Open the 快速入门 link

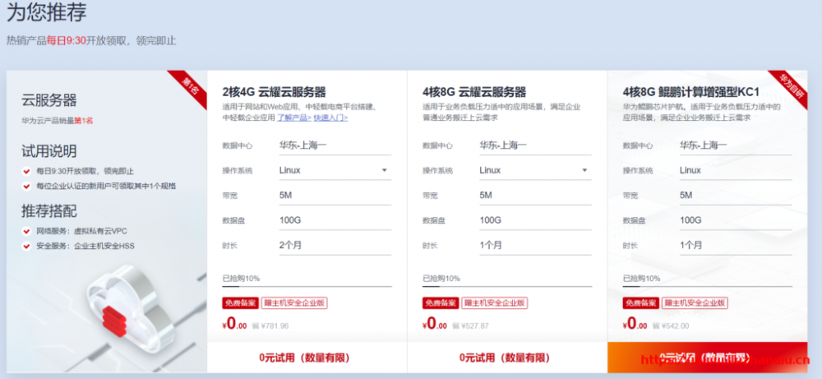click(x=330, y=118)
